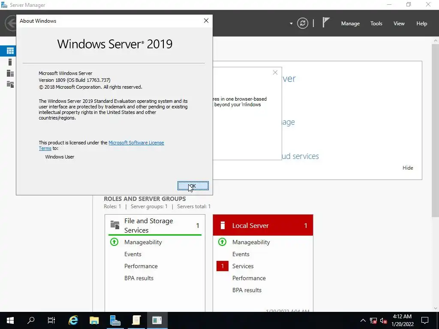
Task: Open the taskbar clock and date
Action: pos(402,320)
